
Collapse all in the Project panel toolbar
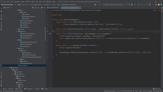pyautogui.click(x=38, y=8)
